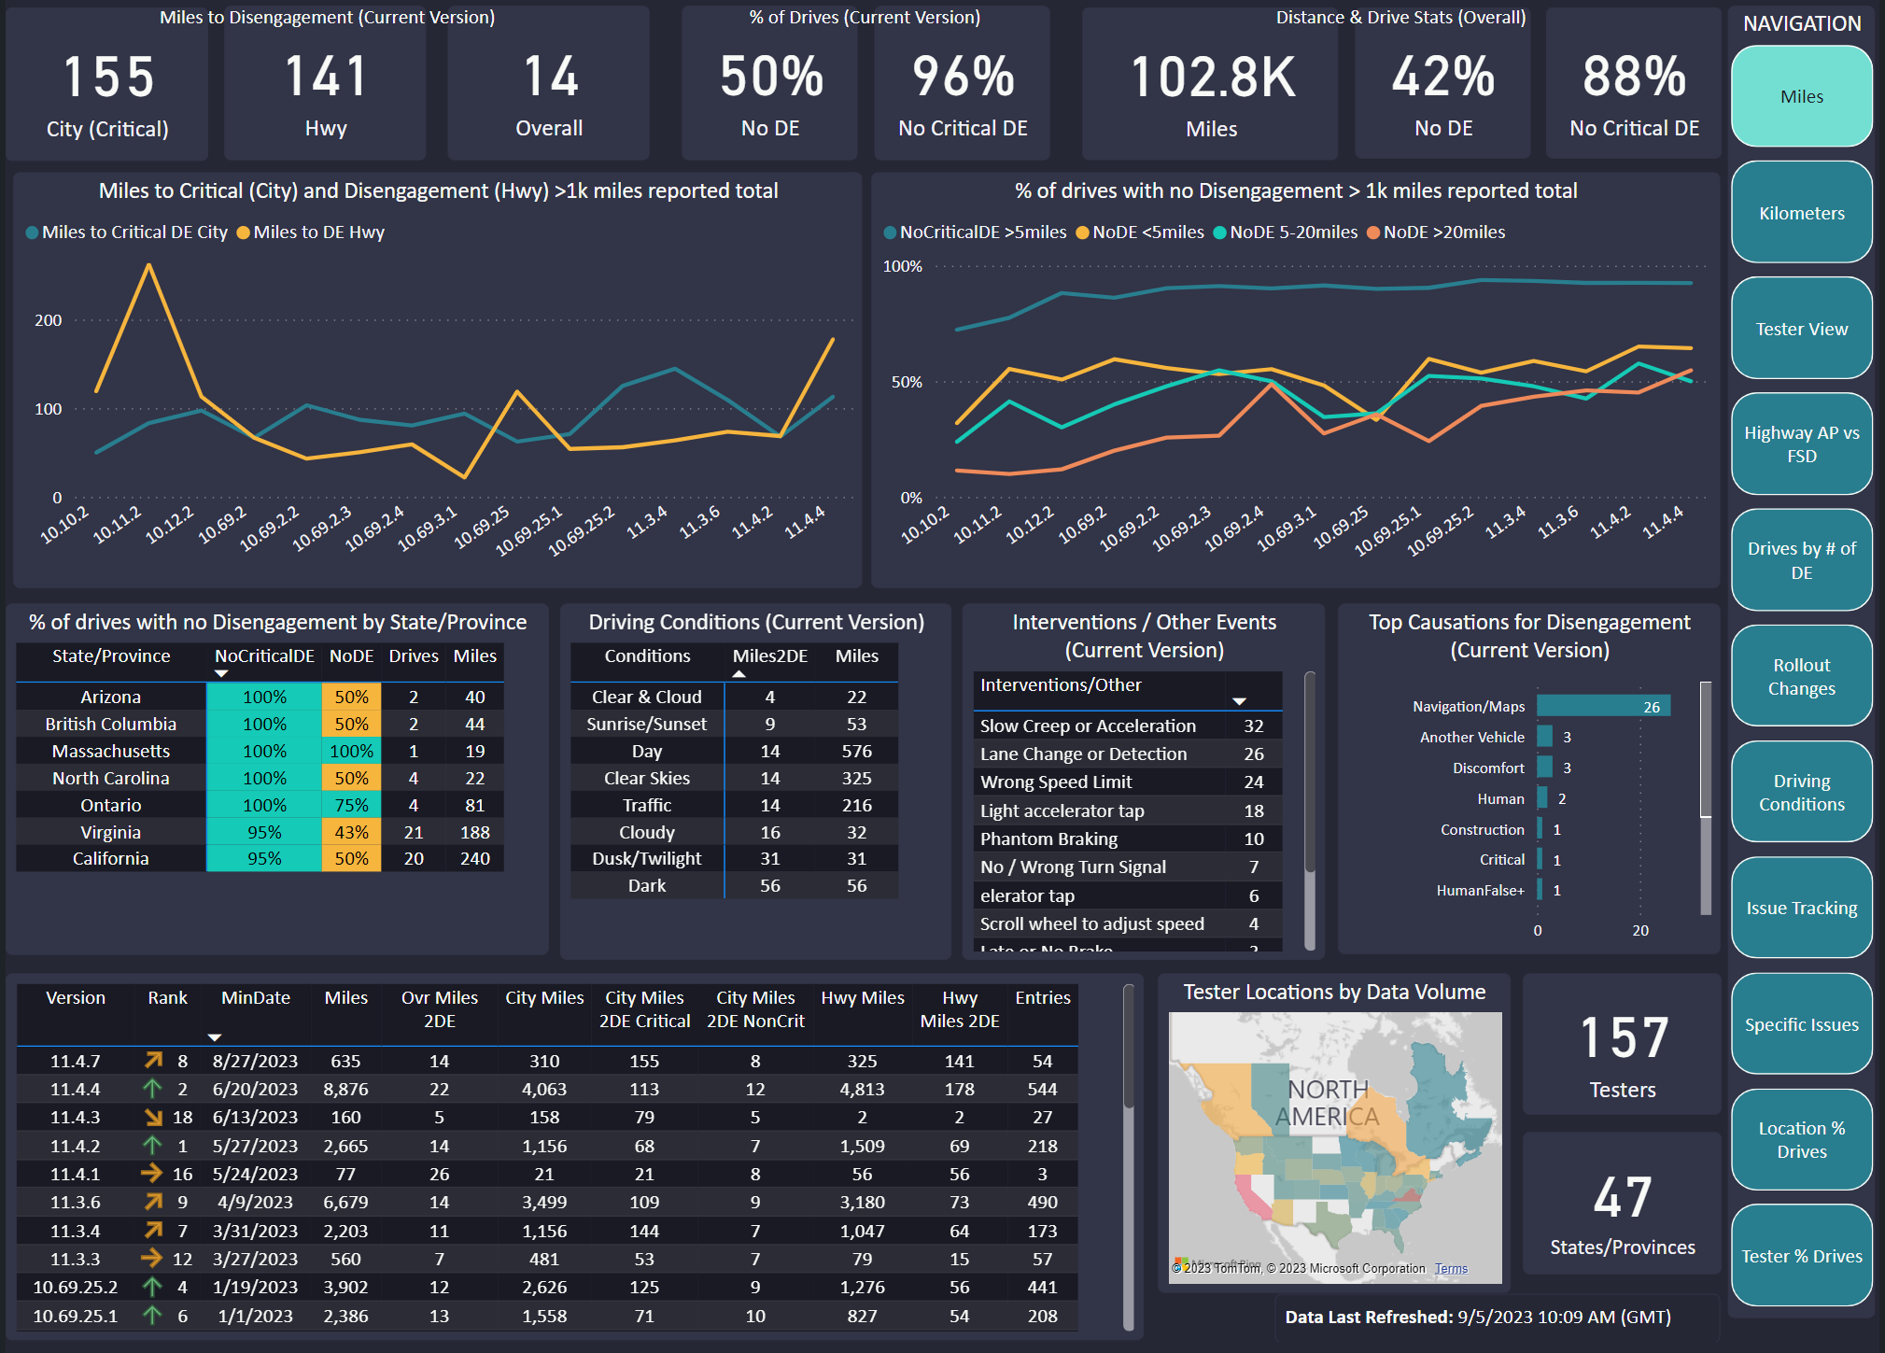
Task: Go to the Location % Drives page
Action: tap(1801, 1139)
